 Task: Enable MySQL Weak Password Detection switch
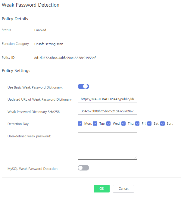pos(83,168)
